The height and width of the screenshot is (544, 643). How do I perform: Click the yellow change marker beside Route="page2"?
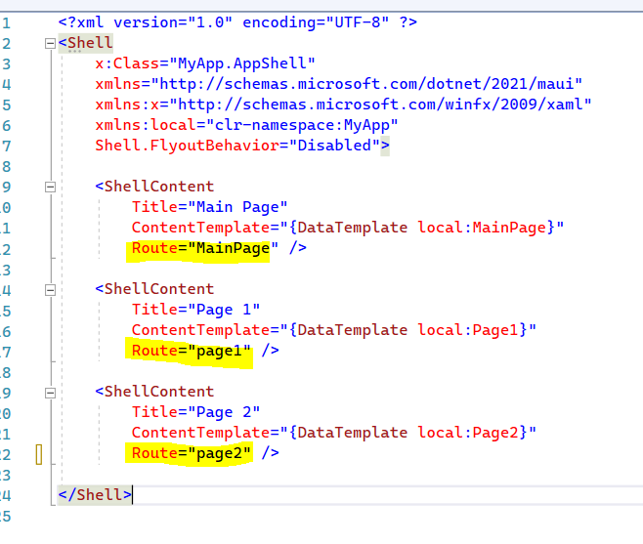39,454
